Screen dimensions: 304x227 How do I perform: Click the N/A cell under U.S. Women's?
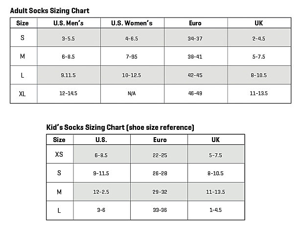tap(132, 94)
